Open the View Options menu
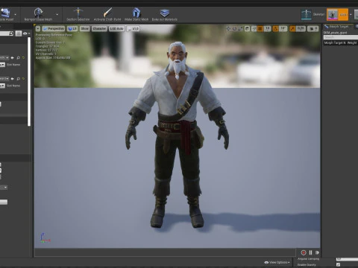The height and width of the screenshot is (268, 358). point(277,262)
